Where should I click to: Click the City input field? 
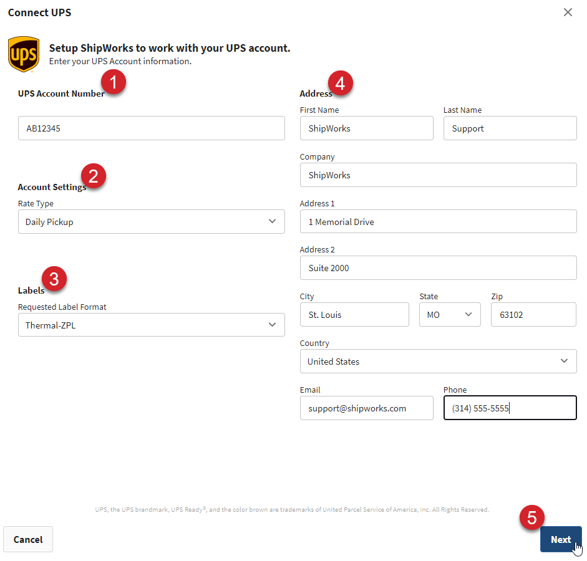click(354, 315)
